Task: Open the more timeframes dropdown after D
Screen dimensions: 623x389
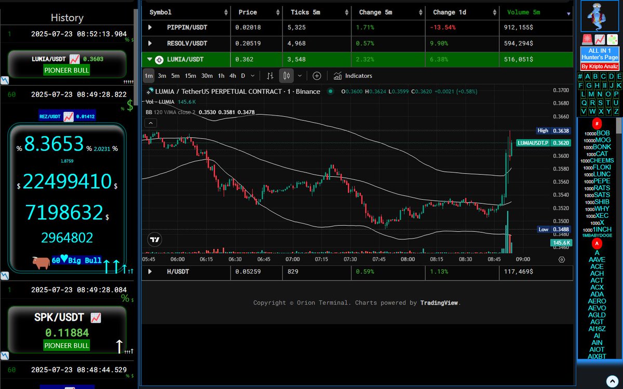Action: coord(253,76)
